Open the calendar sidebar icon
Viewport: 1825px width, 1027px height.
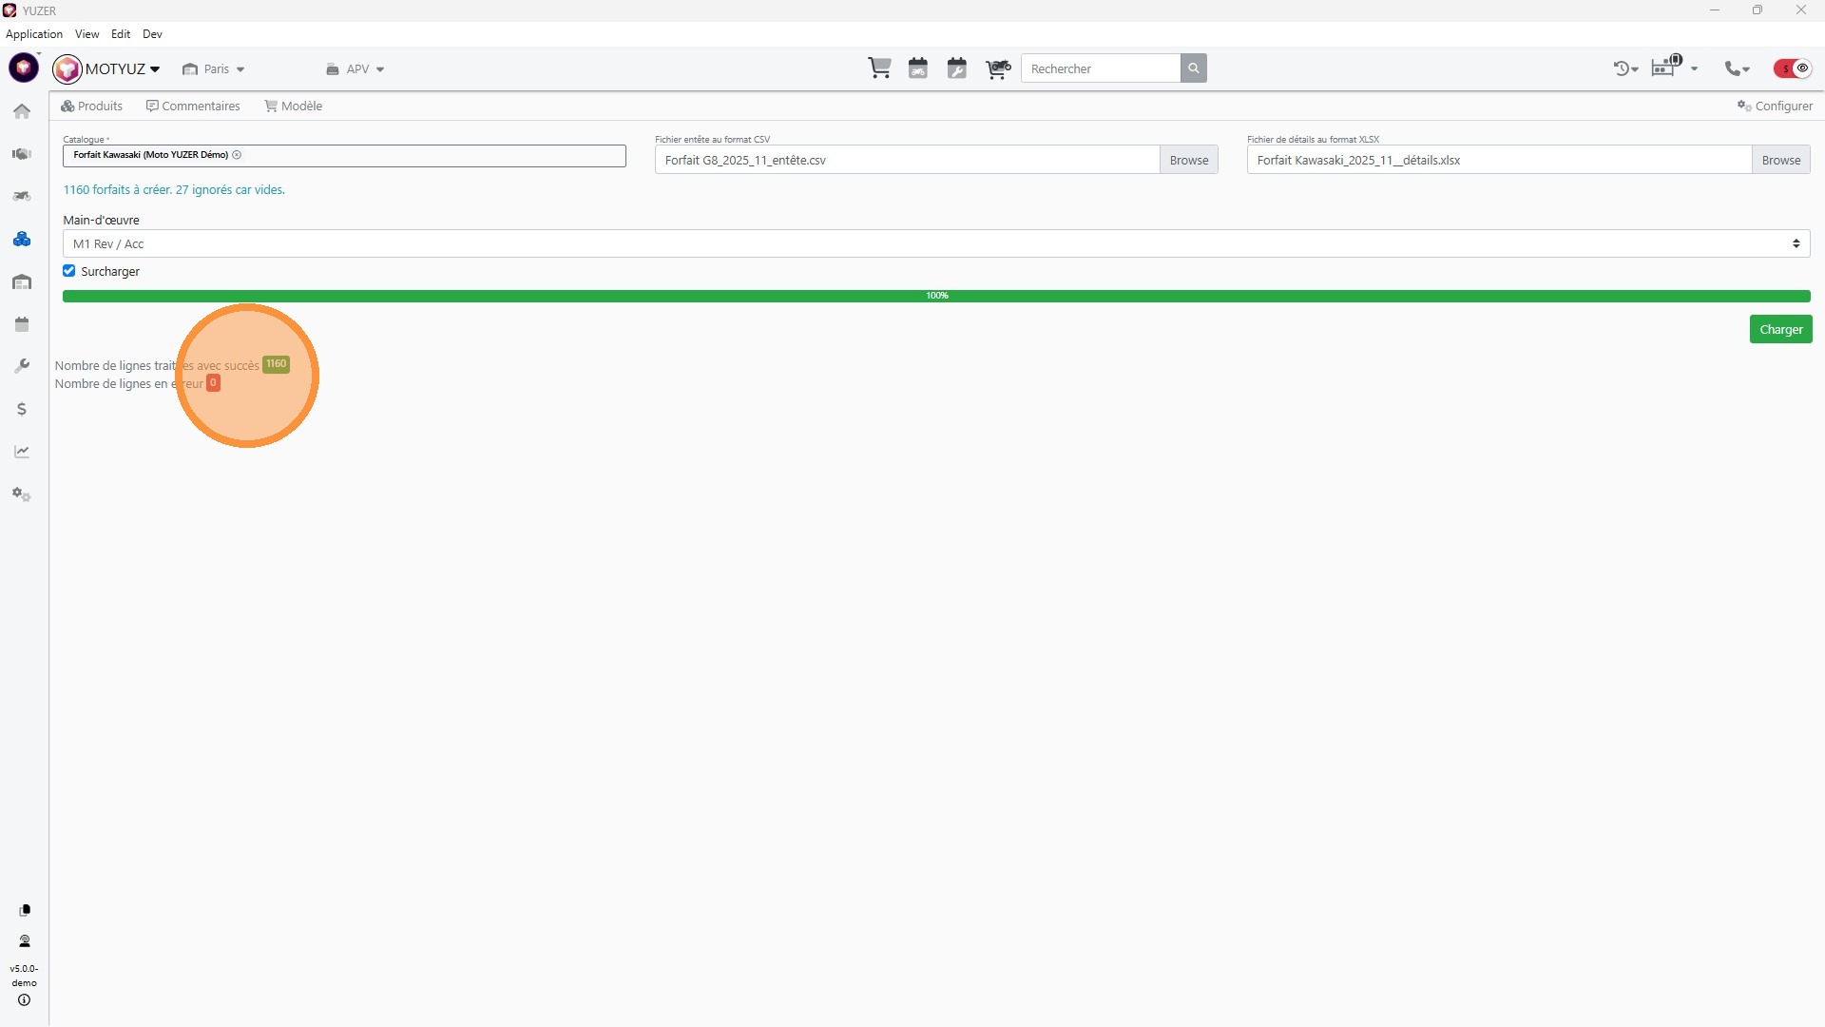[x=22, y=324]
